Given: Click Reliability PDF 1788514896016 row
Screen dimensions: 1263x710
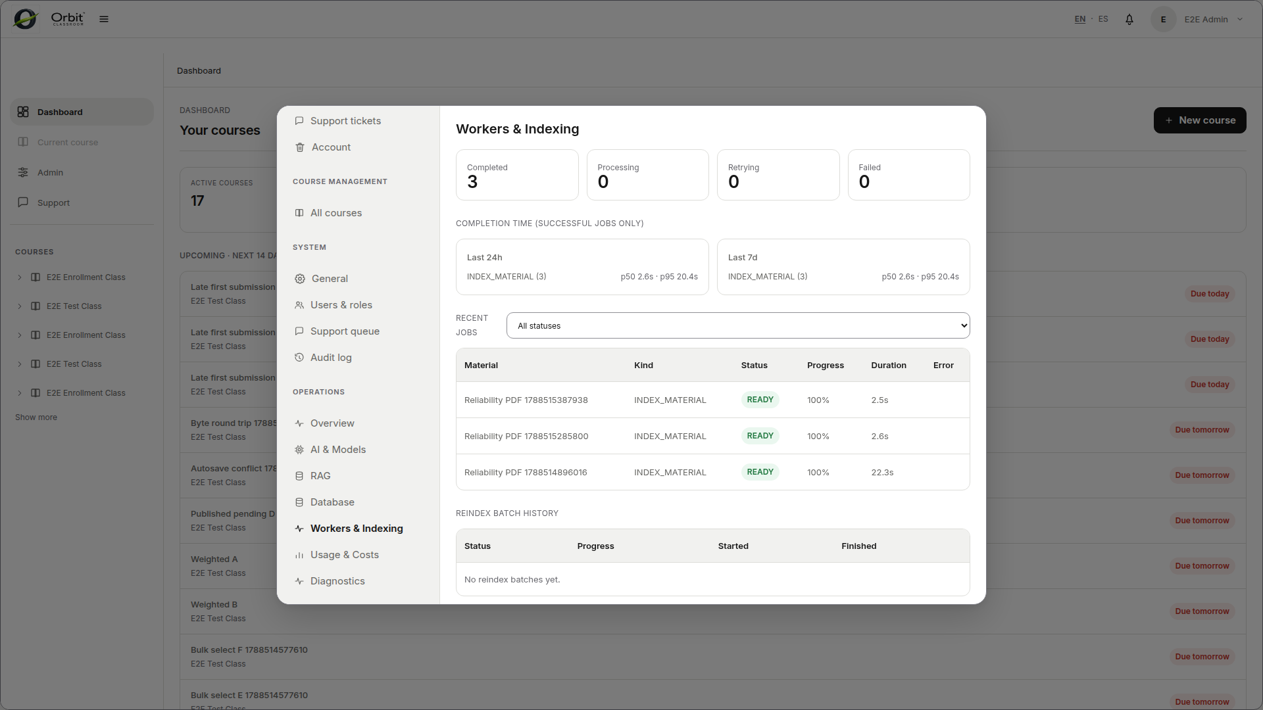Looking at the screenshot, I should coord(712,472).
